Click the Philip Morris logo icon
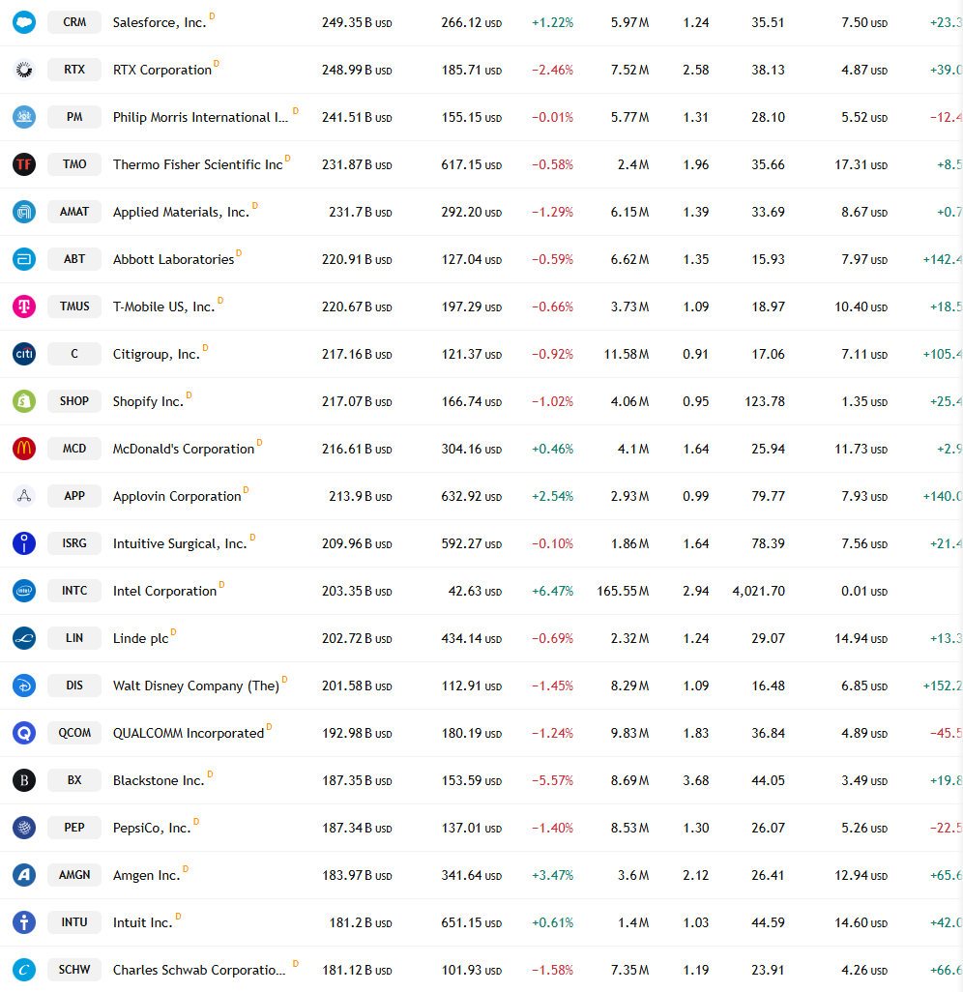The width and height of the screenshot is (963, 992). click(x=24, y=117)
